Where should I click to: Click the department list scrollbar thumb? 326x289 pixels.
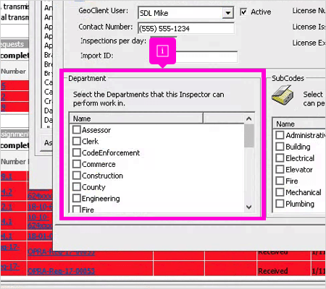(249, 136)
